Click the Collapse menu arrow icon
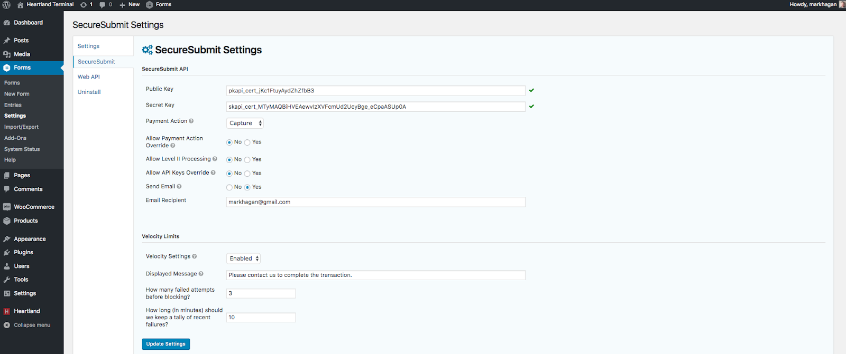 7,326
